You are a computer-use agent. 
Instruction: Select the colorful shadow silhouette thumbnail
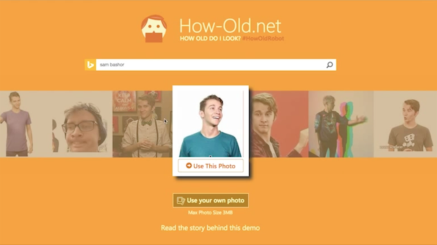(x=341, y=124)
